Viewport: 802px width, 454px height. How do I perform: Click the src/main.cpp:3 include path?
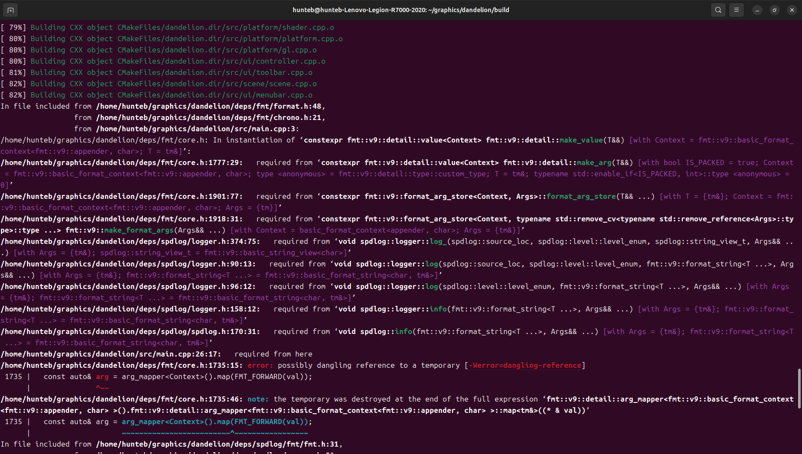click(197, 129)
